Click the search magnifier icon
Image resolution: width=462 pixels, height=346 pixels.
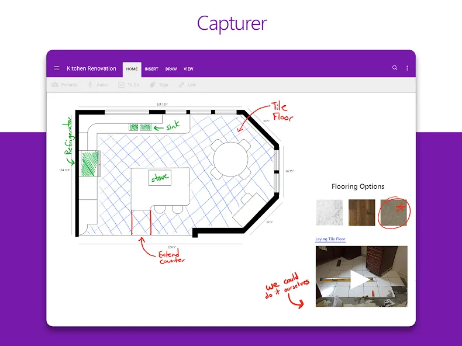coord(395,68)
